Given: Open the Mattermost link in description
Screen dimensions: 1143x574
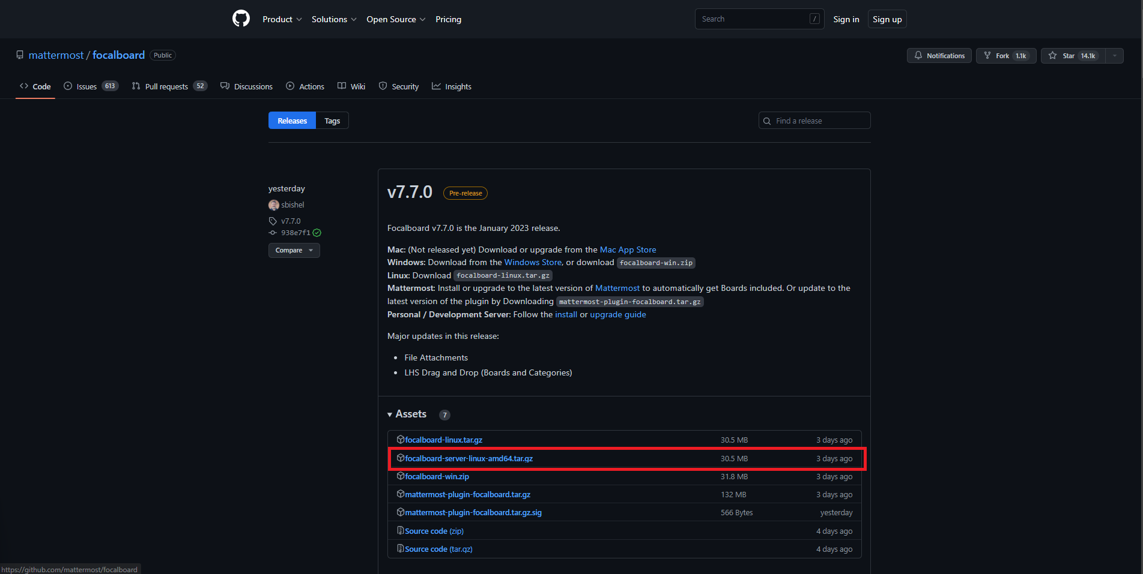Looking at the screenshot, I should [x=617, y=288].
